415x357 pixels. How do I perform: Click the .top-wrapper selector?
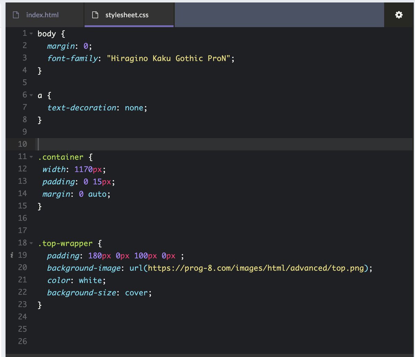pos(65,243)
